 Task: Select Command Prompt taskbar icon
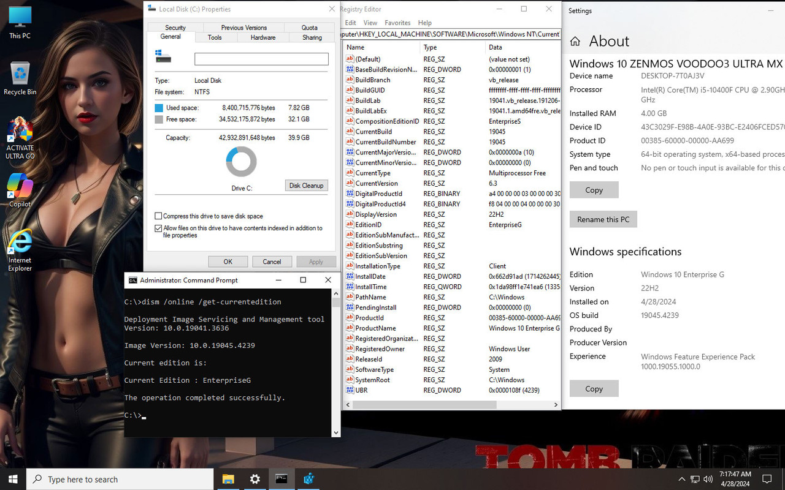click(x=281, y=479)
